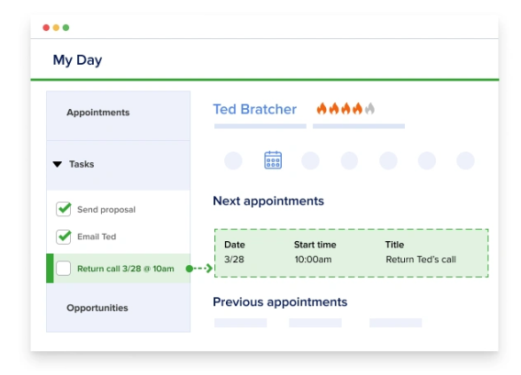
Task: Open the Ted Bratcher contact link
Action: pos(255,109)
